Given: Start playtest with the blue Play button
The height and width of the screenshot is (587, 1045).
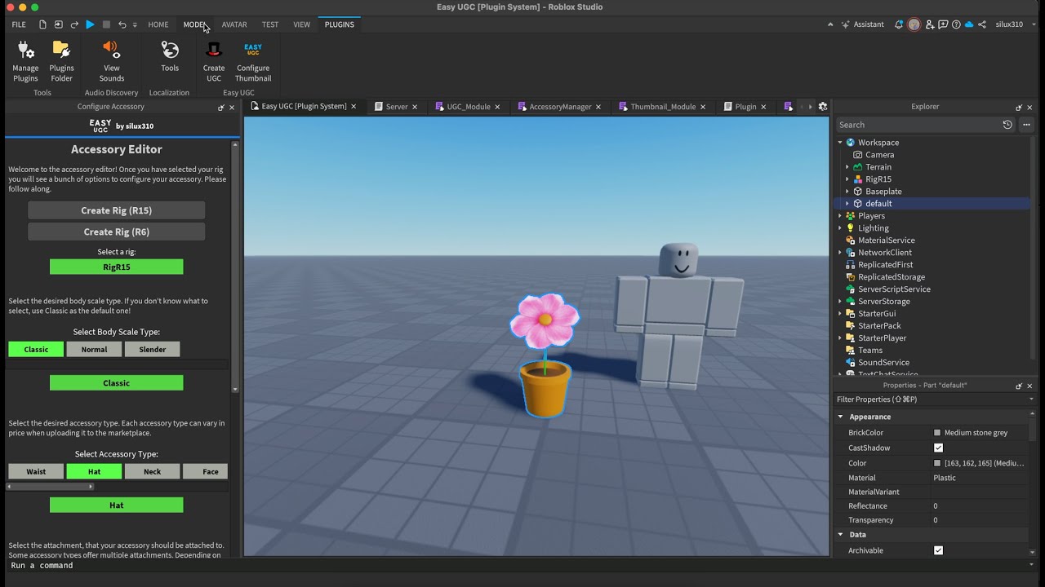Looking at the screenshot, I should [90, 24].
